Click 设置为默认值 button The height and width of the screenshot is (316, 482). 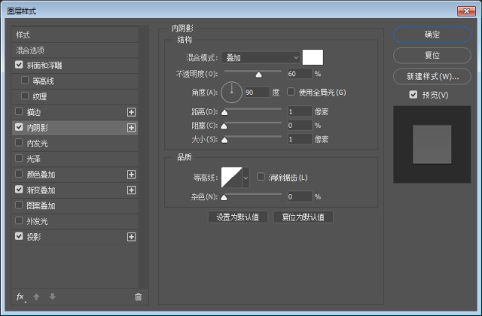(x=238, y=217)
